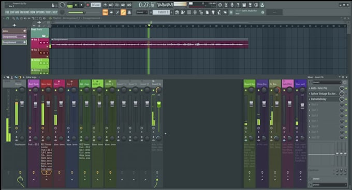The image size is (352, 190).
Task: Select the Master mixer track
Action: pos(20,84)
